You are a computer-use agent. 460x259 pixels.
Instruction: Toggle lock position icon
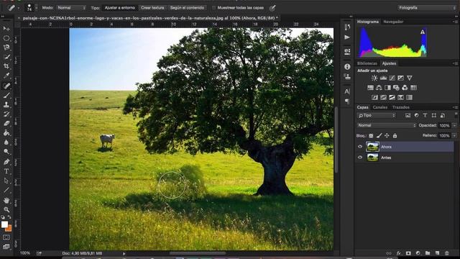387,136
